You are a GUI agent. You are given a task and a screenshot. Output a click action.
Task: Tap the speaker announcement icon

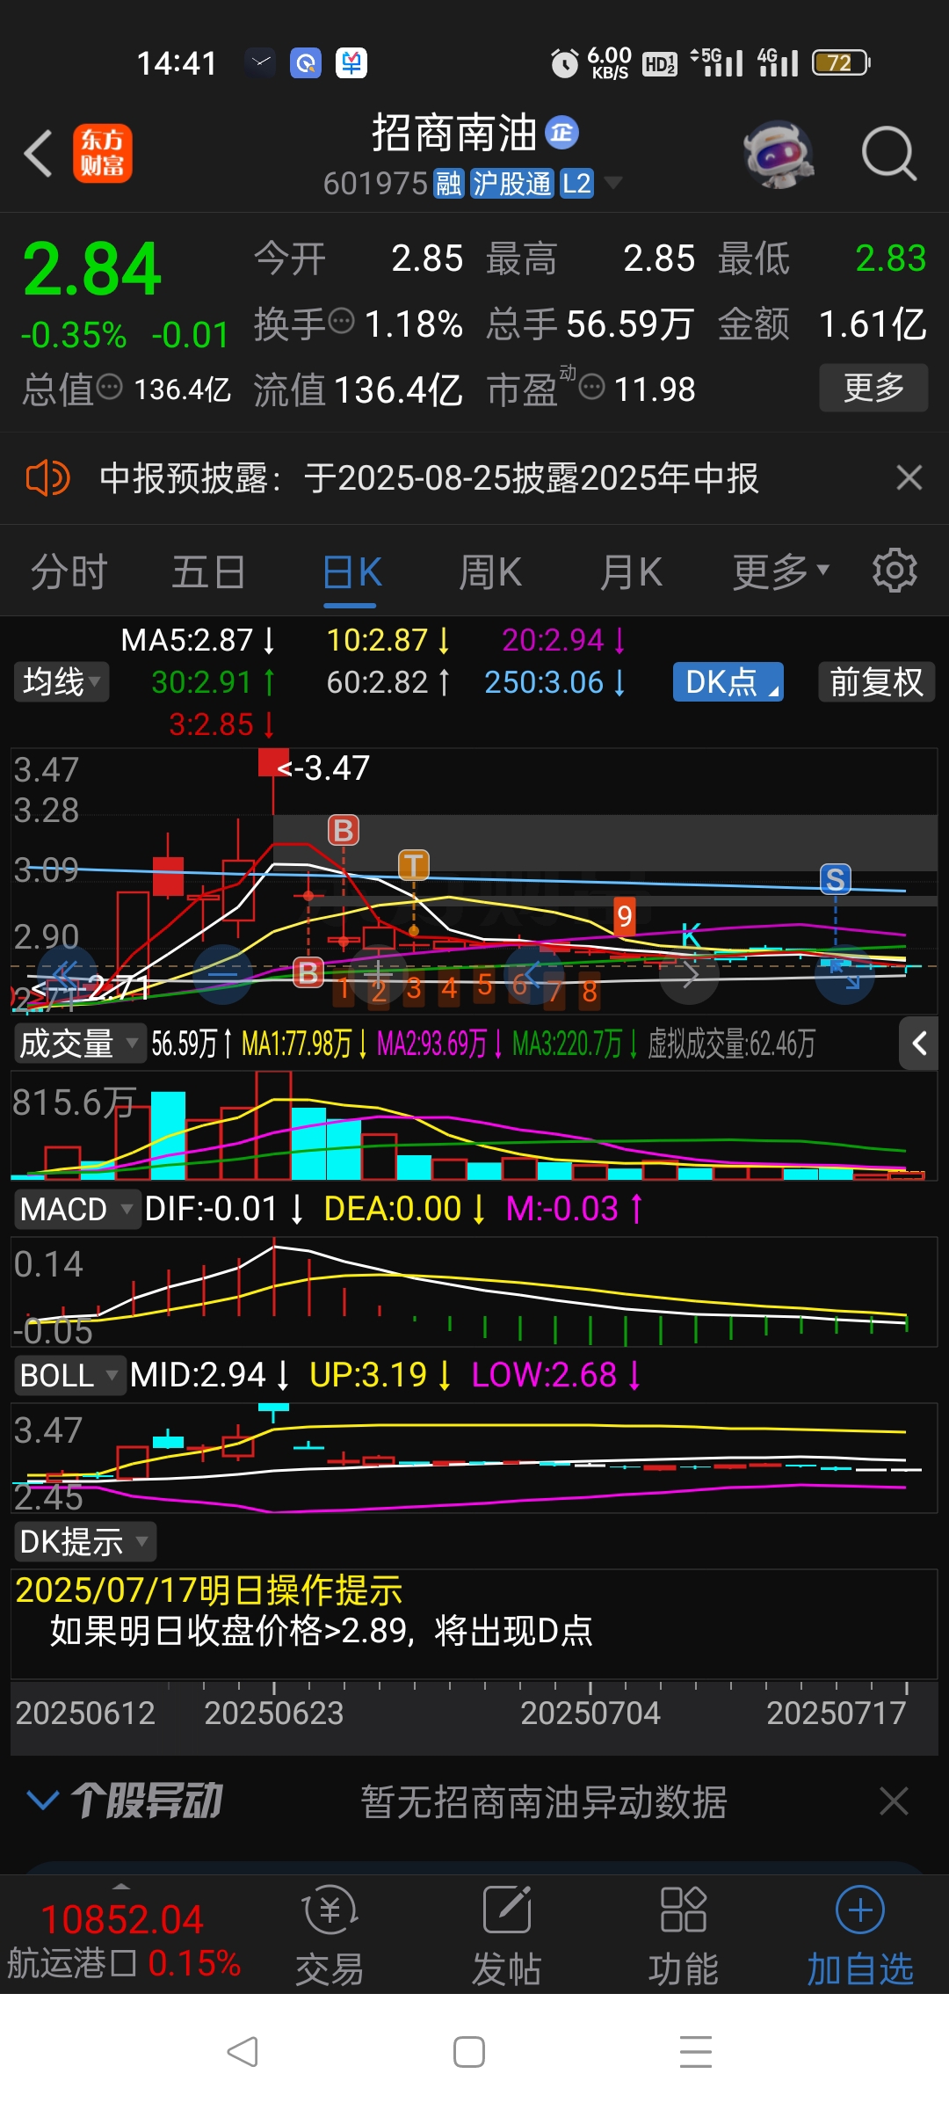pyautogui.click(x=47, y=478)
